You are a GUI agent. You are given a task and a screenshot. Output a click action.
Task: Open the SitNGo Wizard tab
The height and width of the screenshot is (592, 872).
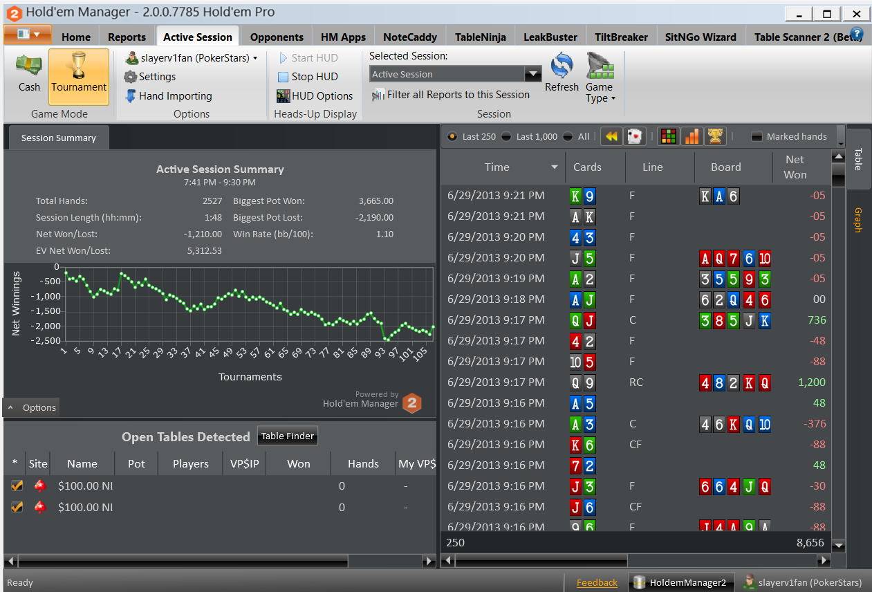(x=701, y=37)
